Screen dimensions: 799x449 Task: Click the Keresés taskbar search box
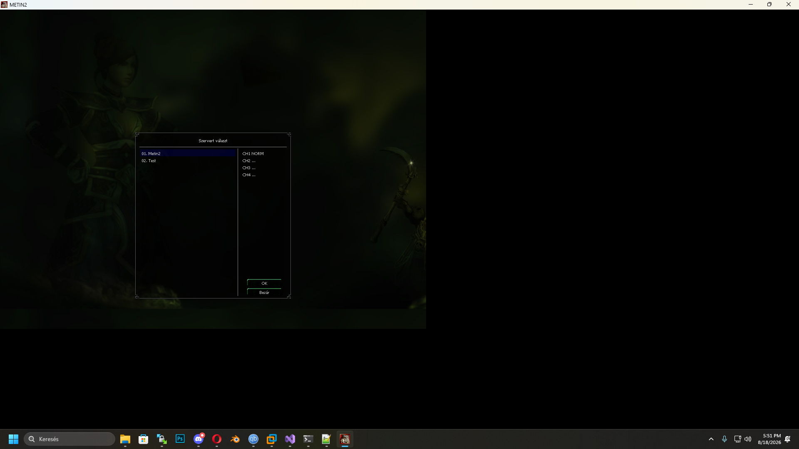click(x=69, y=439)
